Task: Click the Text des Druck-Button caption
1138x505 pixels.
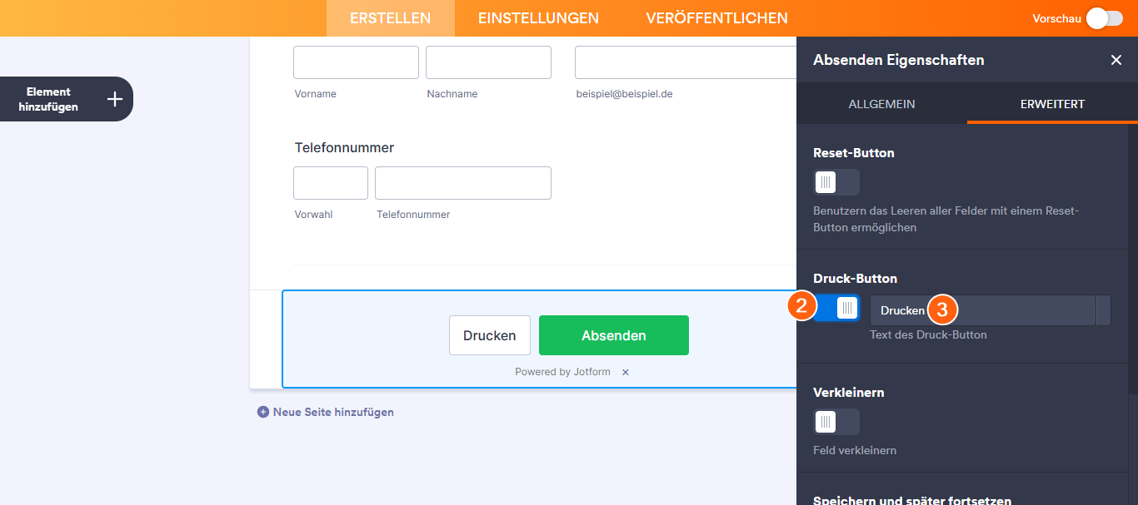Action: (928, 334)
